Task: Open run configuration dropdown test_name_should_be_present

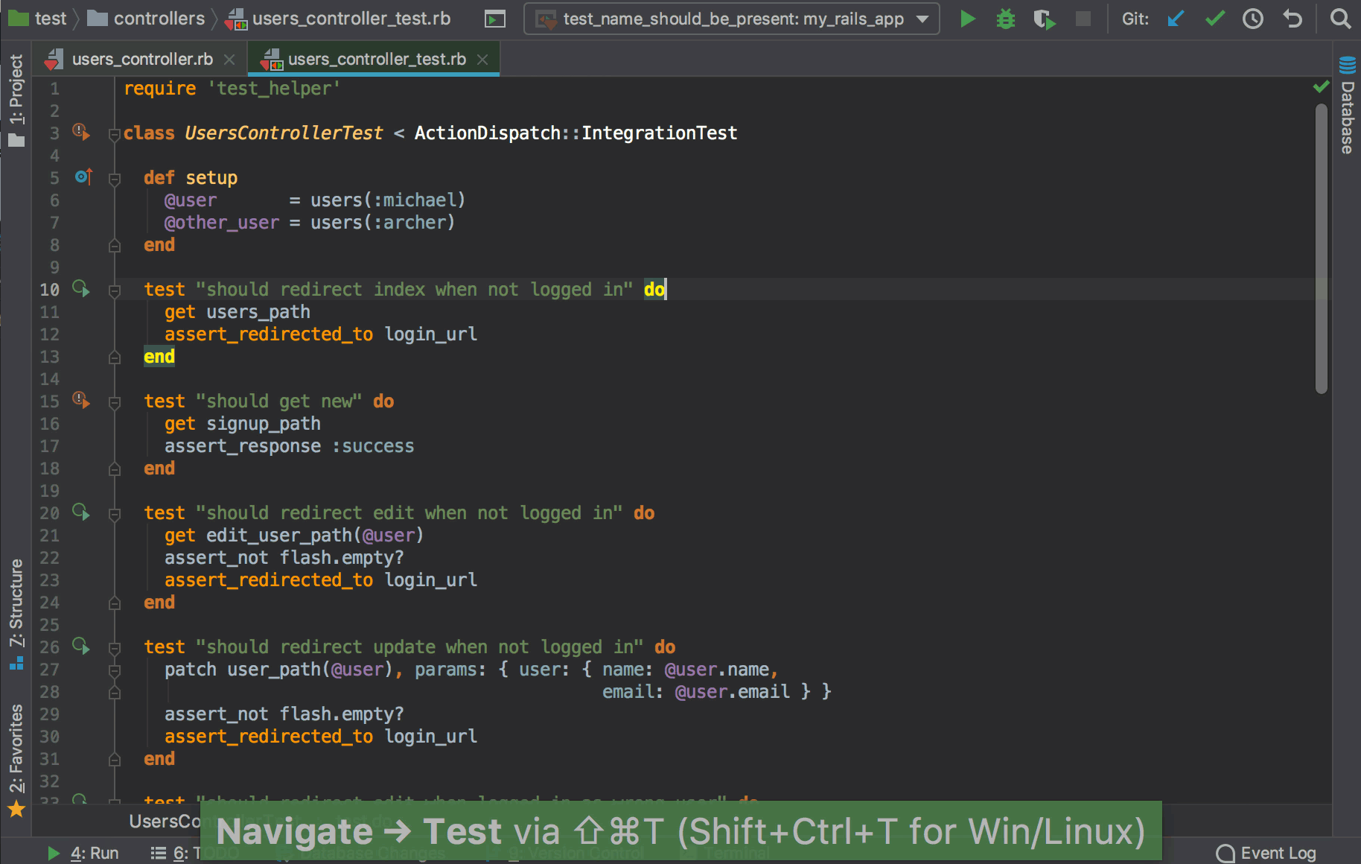Action: point(732,19)
